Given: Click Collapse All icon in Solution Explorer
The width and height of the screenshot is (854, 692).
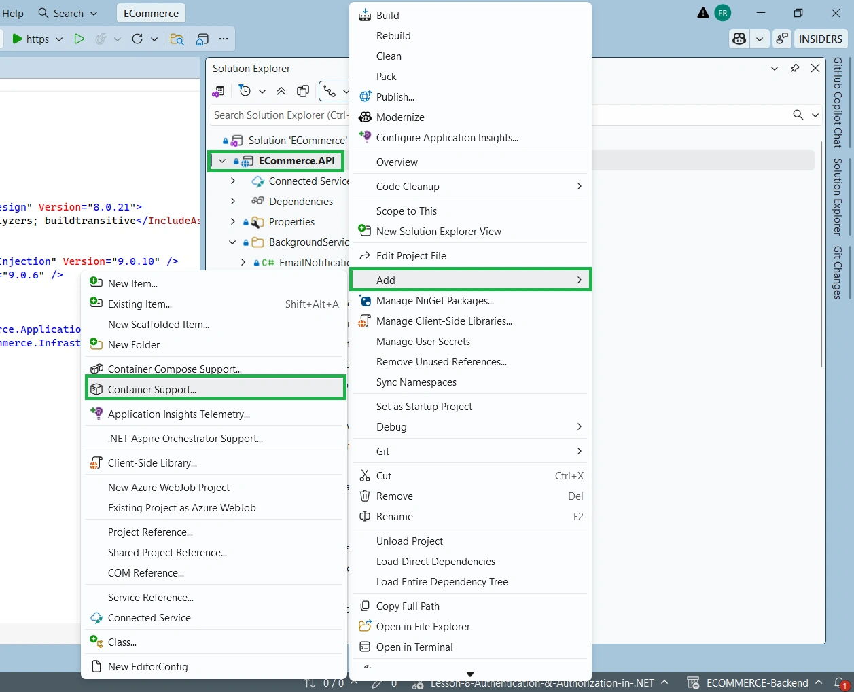Looking at the screenshot, I should [x=281, y=91].
